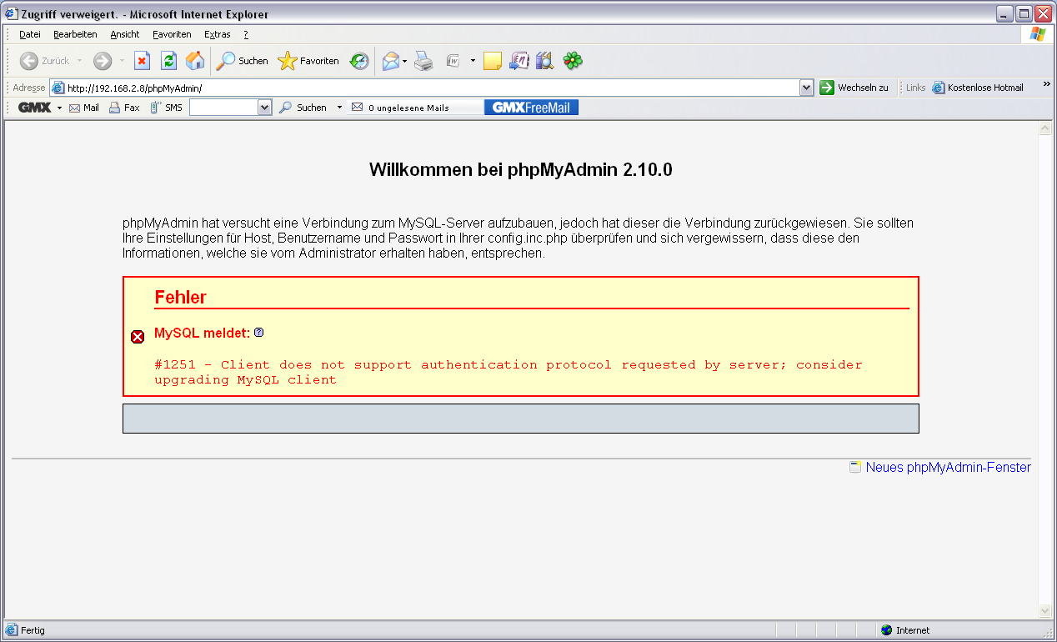The width and height of the screenshot is (1057, 642).
Task: Expand the Links bar chevron
Action: pyautogui.click(x=1046, y=85)
